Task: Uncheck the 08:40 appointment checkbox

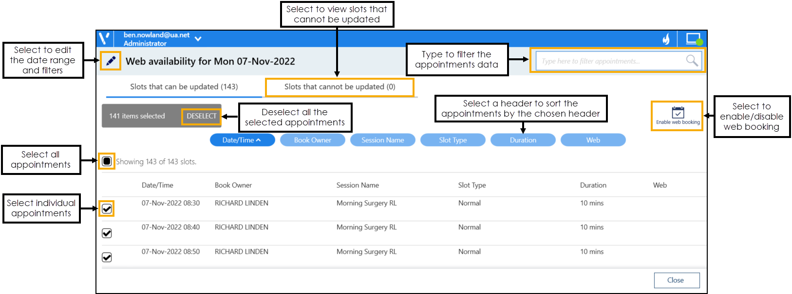Action: point(107,233)
